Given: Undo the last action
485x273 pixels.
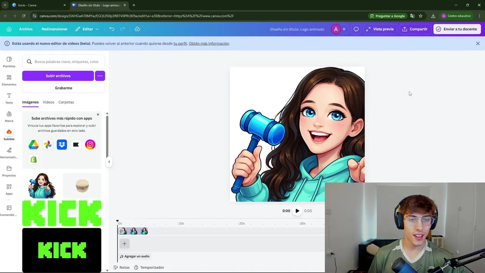Looking at the screenshot, I should coord(112,29).
